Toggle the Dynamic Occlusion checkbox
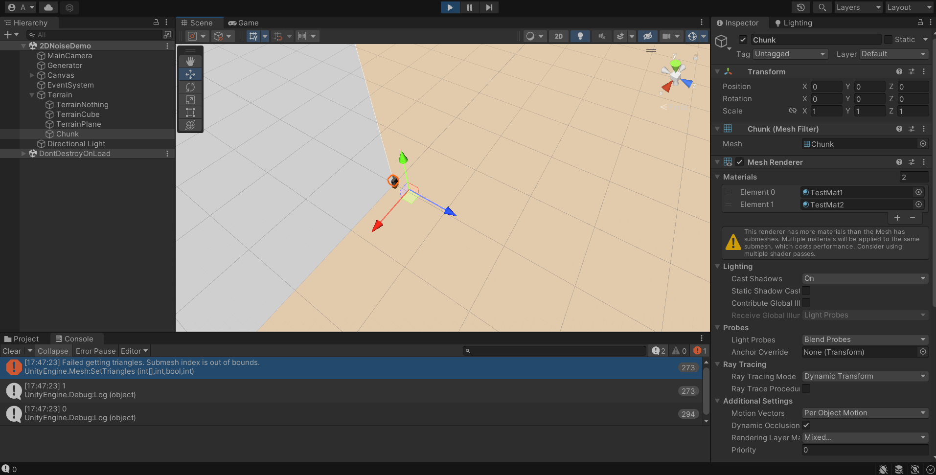936x475 pixels. click(x=806, y=425)
